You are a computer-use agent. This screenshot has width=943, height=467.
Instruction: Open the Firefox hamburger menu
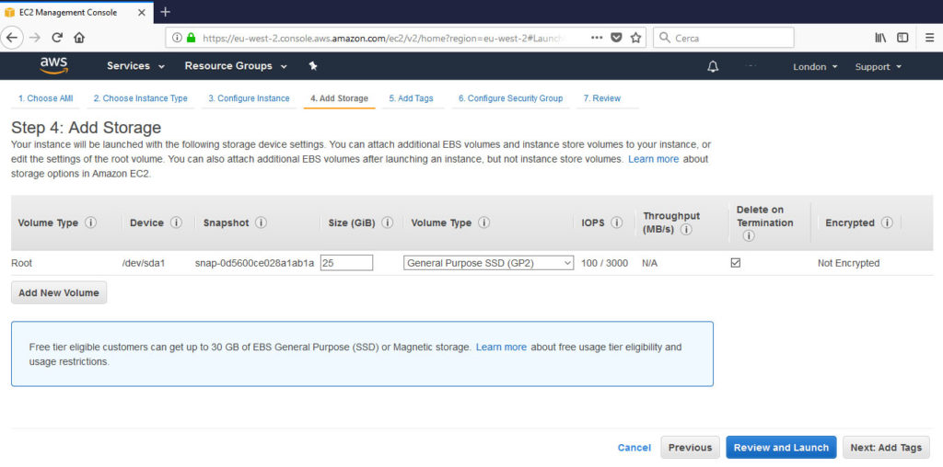(930, 37)
